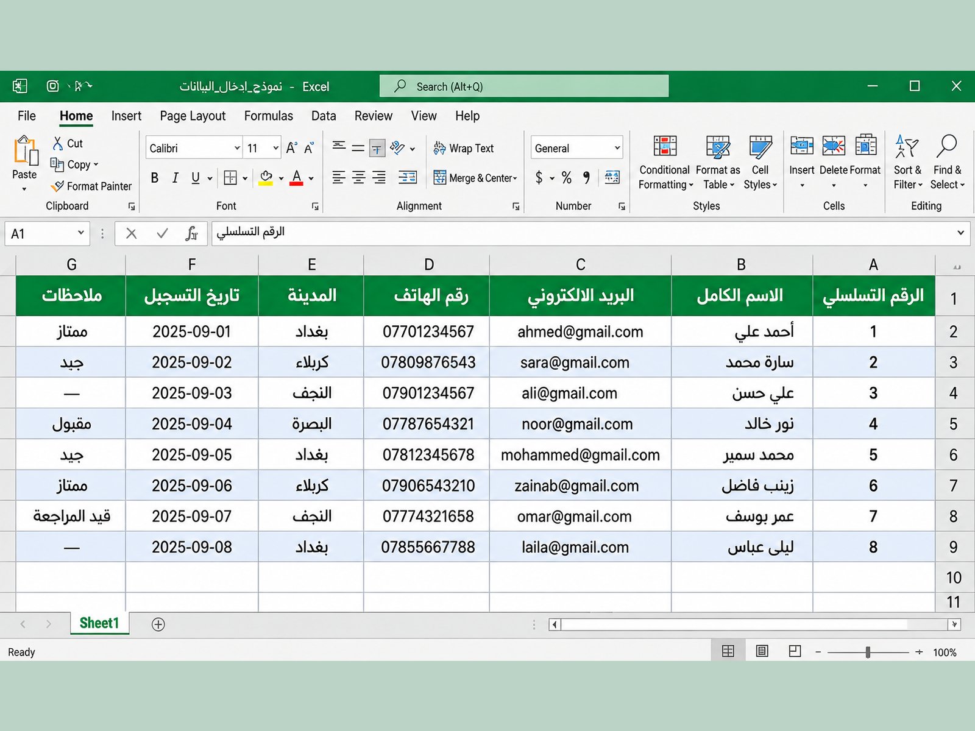Viewport: 975px width, 731px height.
Task: Switch to Page Layout view in status bar
Action: pyautogui.click(x=762, y=651)
